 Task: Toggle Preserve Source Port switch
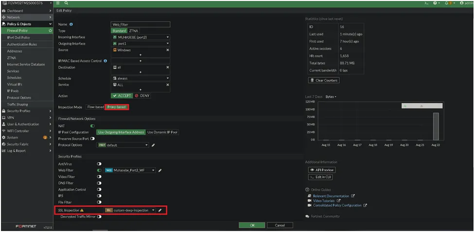click(92, 139)
